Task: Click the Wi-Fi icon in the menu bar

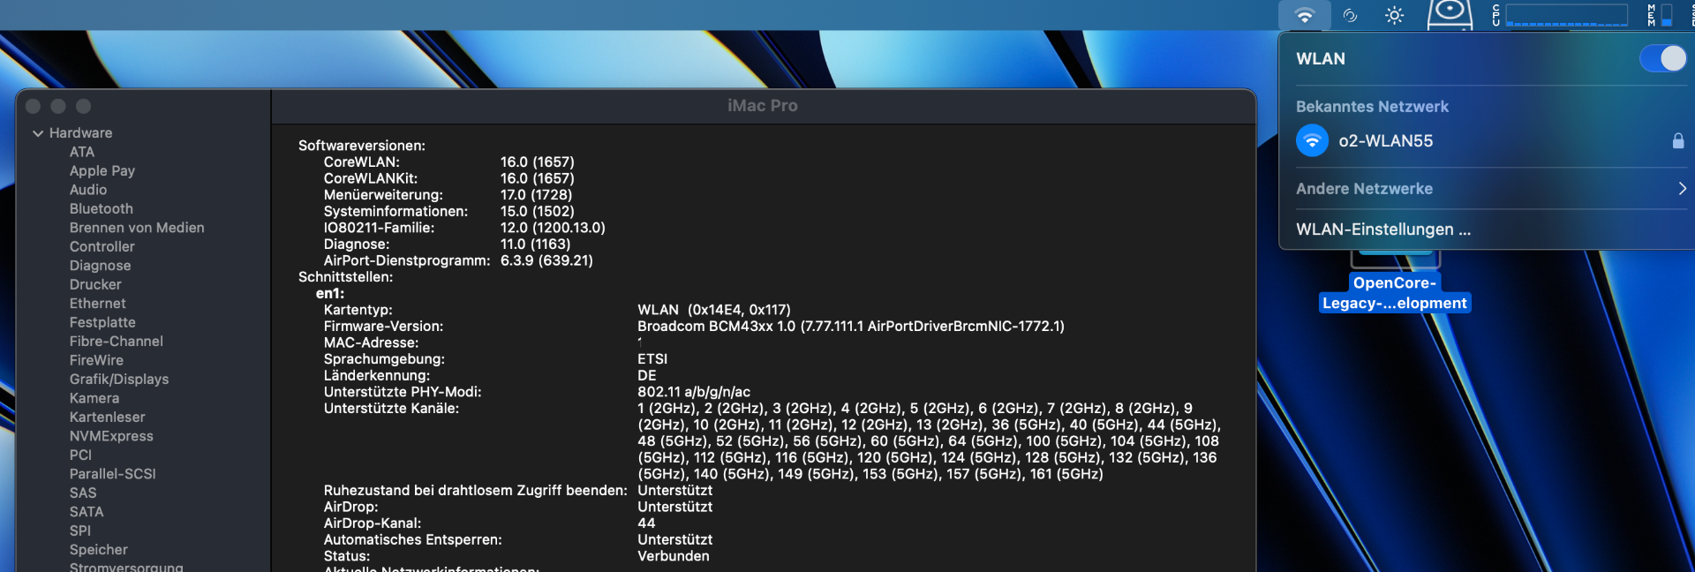Action: 1305,15
